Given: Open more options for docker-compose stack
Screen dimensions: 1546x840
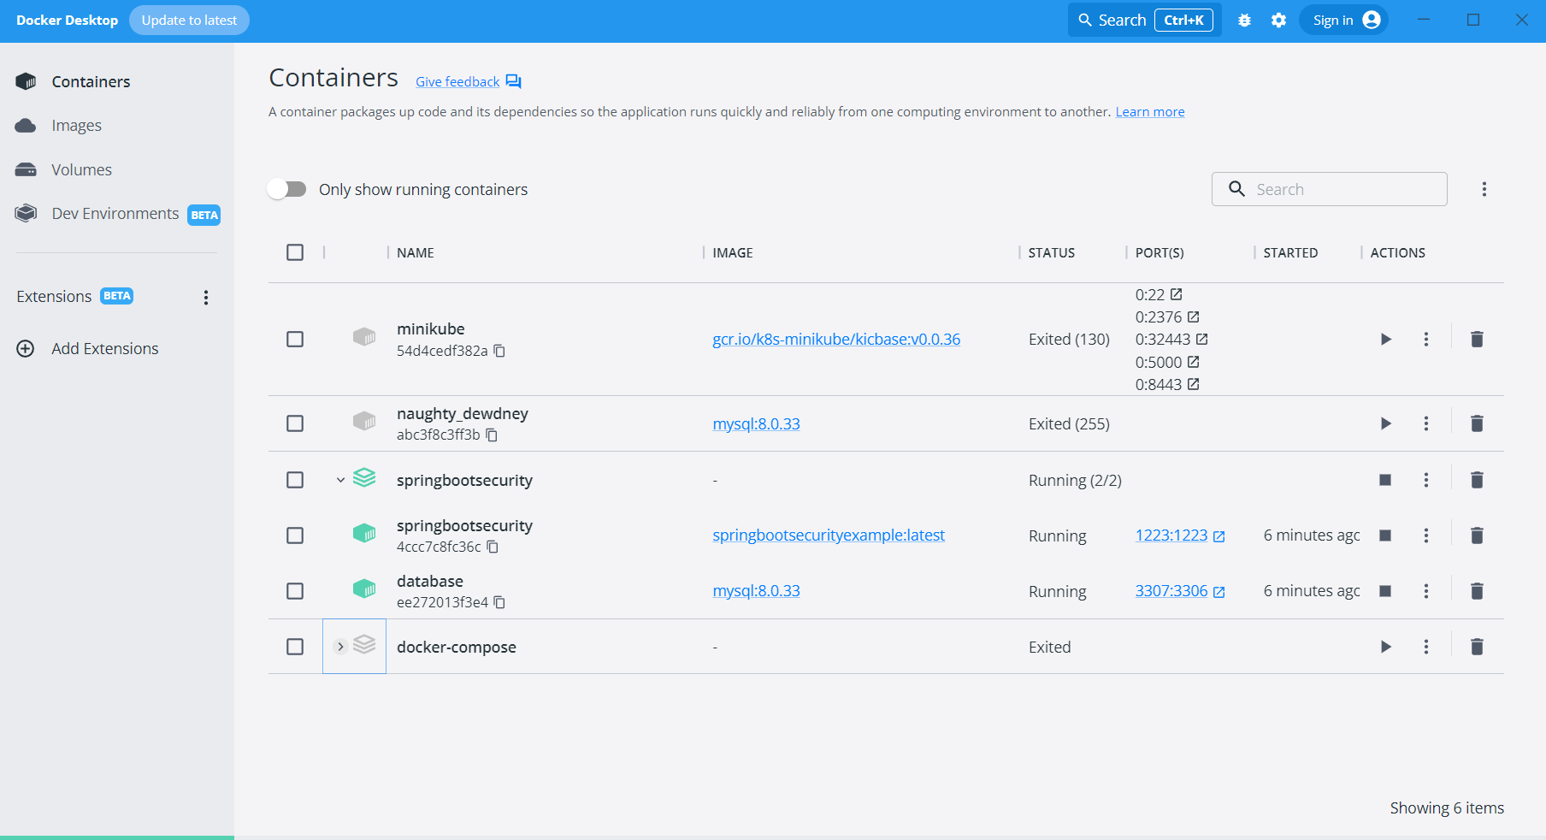Looking at the screenshot, I should [1425, 647].
